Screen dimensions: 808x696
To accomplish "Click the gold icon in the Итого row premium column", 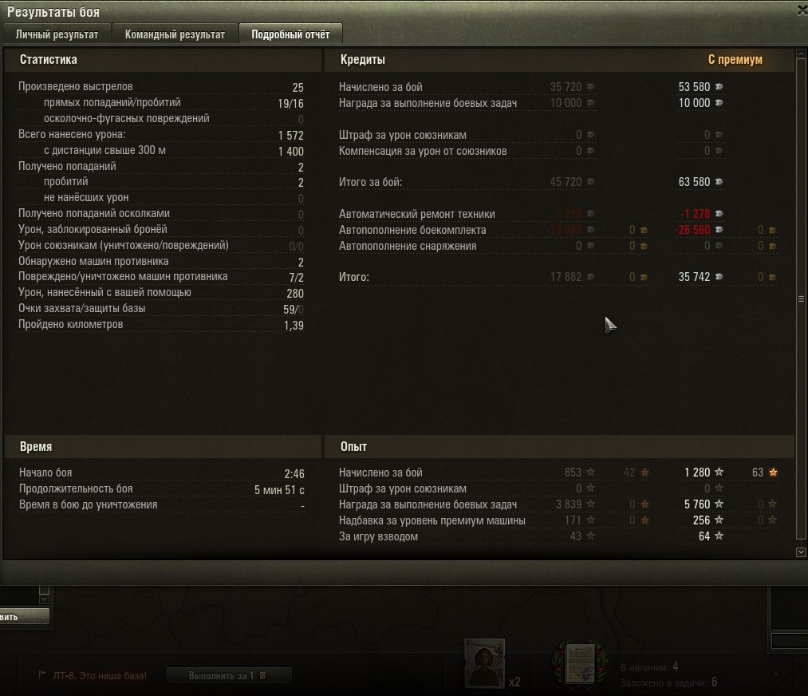I will tap(772, 278).
